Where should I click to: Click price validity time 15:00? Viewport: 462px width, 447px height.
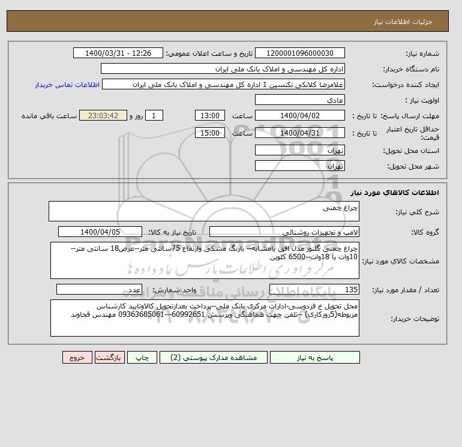tap(210, 133)
